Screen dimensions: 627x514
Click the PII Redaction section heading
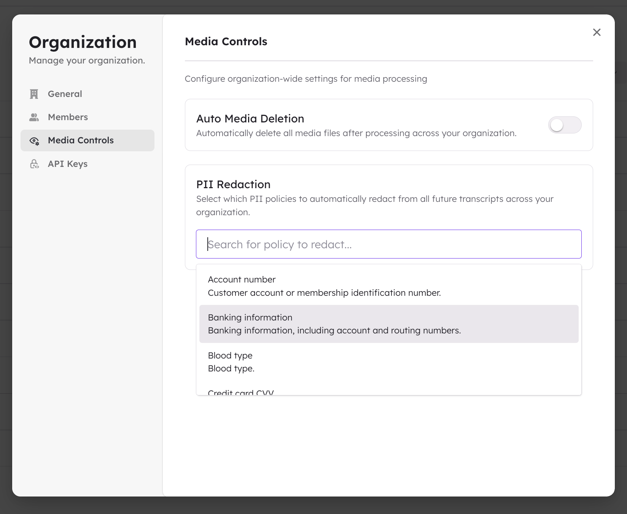click(x=233, y=184)
